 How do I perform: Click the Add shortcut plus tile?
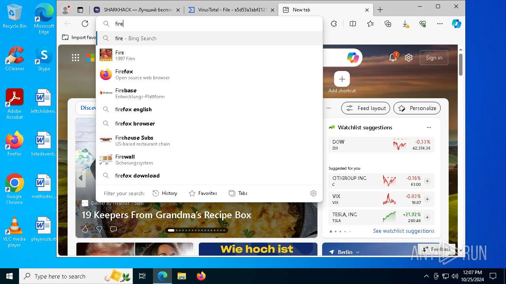tap(342, 79)
